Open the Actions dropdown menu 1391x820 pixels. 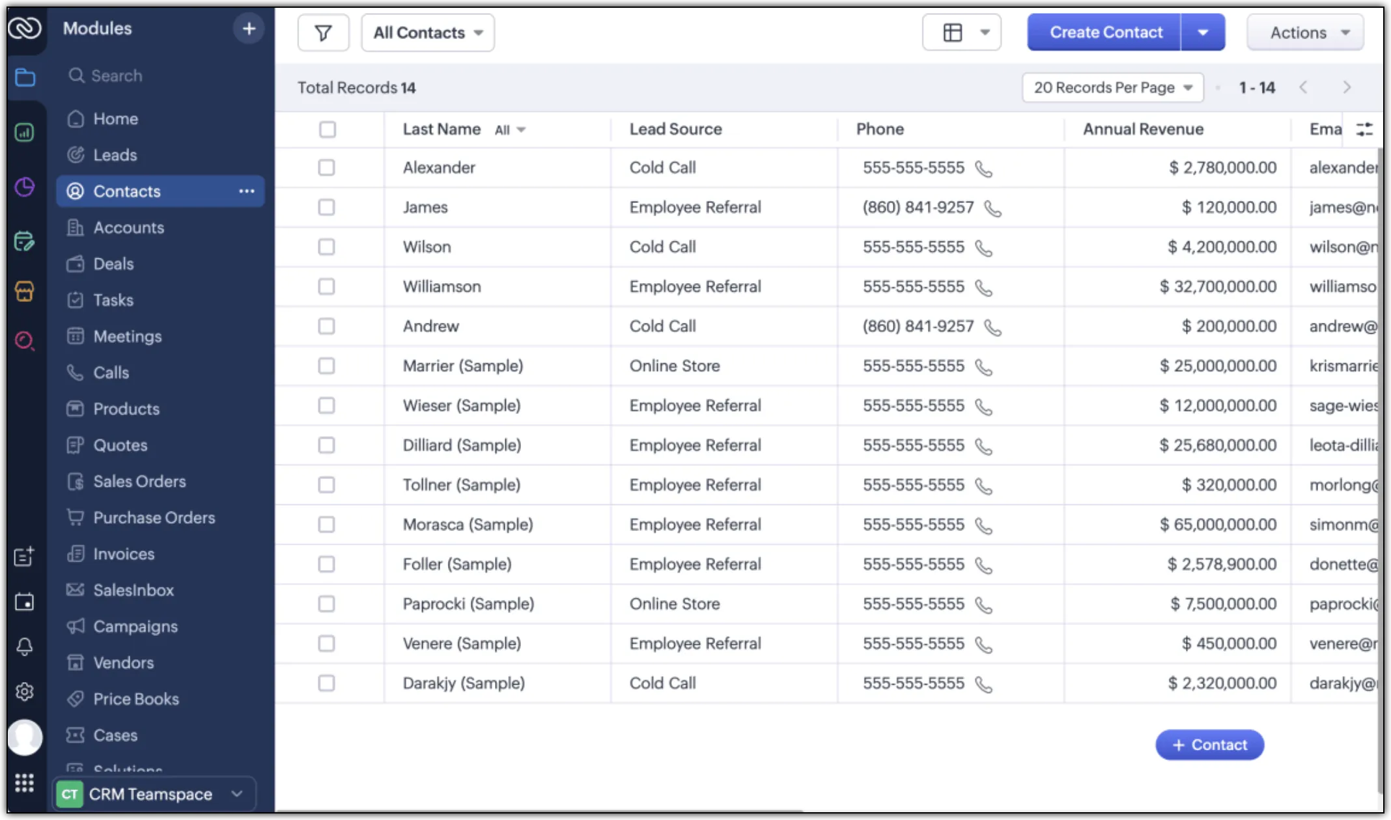pos(1304,32)
